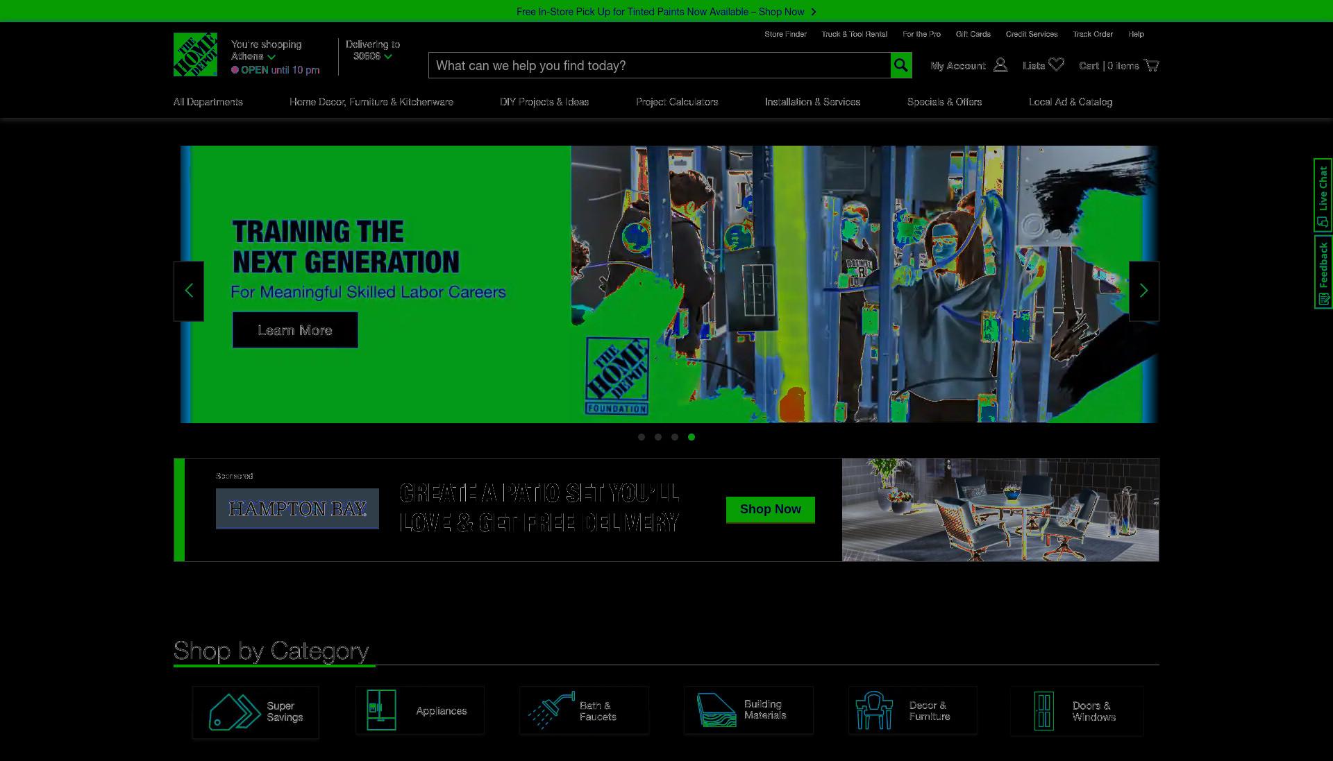Click the product search input field
Image resolution: width=1333 pixels, height=761 pixels.
660,65
